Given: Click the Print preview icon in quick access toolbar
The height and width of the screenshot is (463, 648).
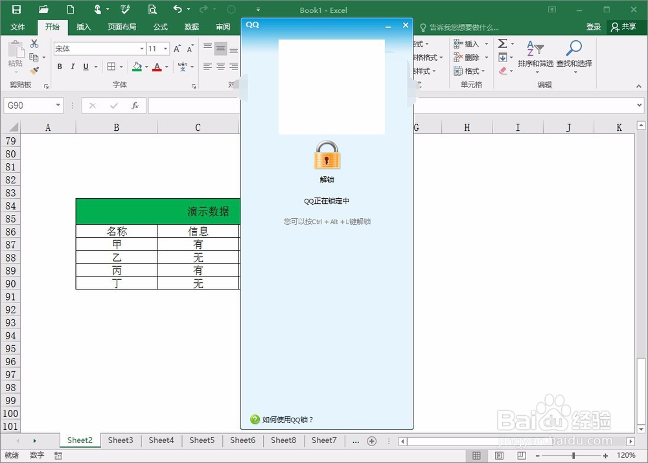Looking at the screenshot, I should [x=152, y=10].
